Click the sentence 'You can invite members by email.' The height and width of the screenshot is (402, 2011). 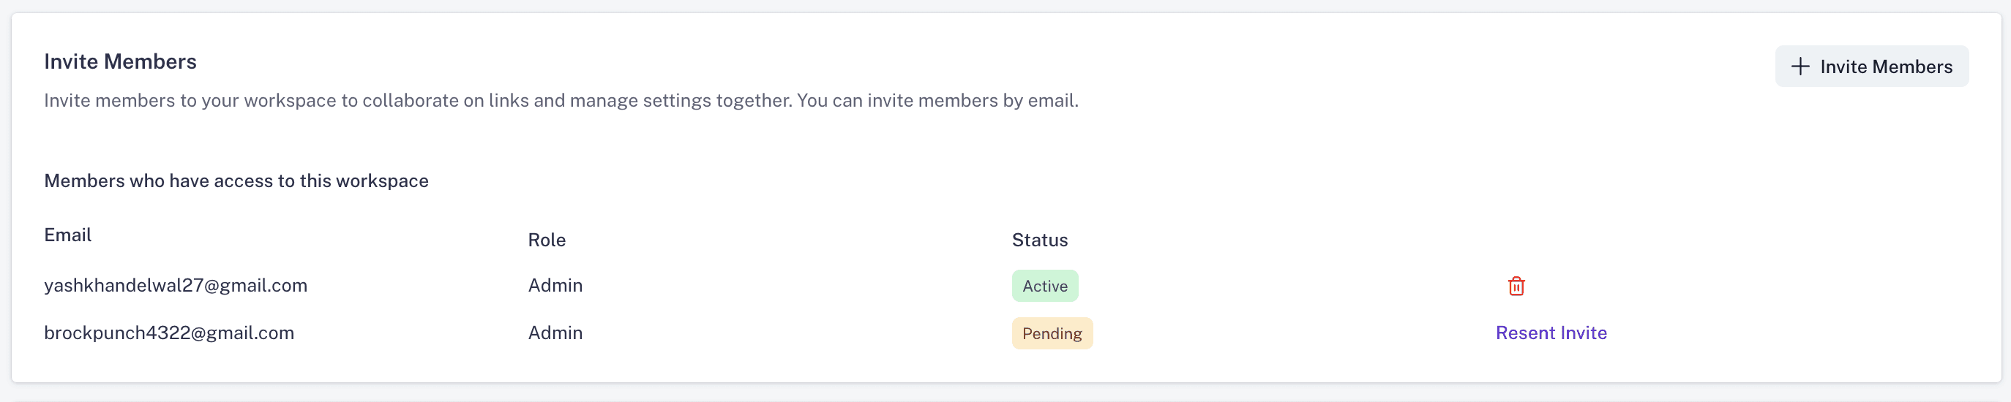(x=937, y=101)
